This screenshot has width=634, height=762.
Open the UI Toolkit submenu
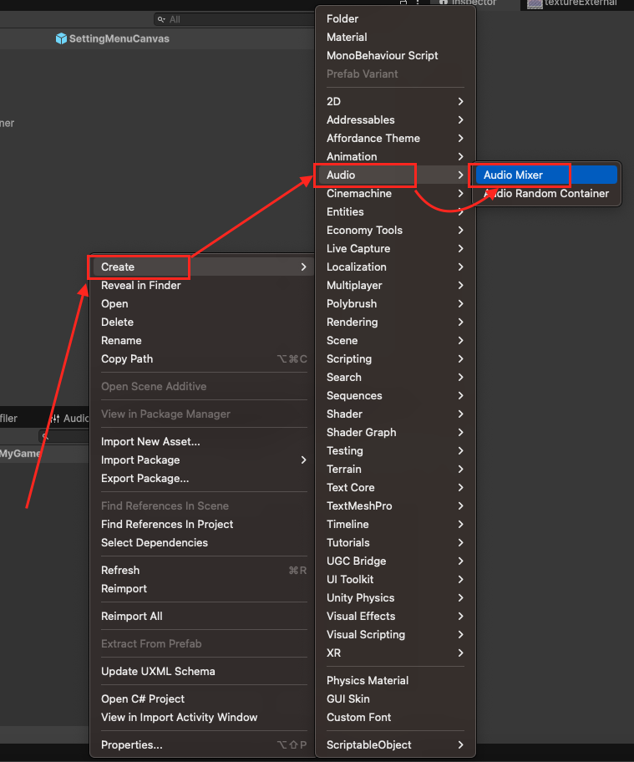pyautogui.click(x=395, y=580)
